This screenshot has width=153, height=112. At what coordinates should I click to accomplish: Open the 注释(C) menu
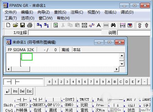point(77,12)
